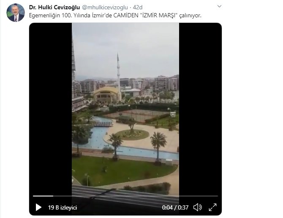Open Dr. Hulki Cevizoğlu's profile avatar

16,13
